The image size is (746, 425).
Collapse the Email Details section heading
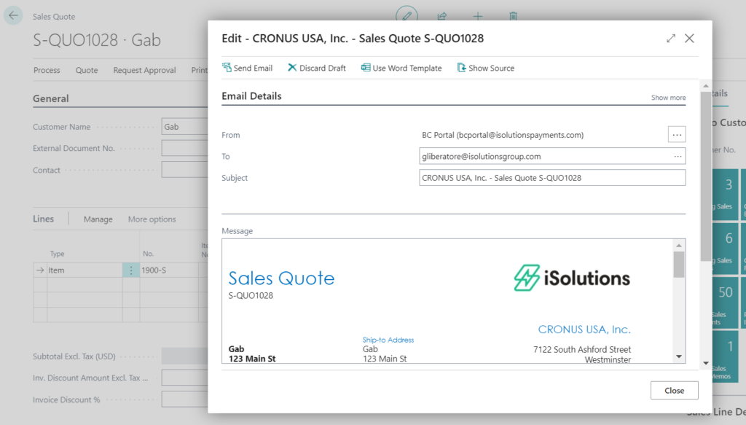pos(251,95)
